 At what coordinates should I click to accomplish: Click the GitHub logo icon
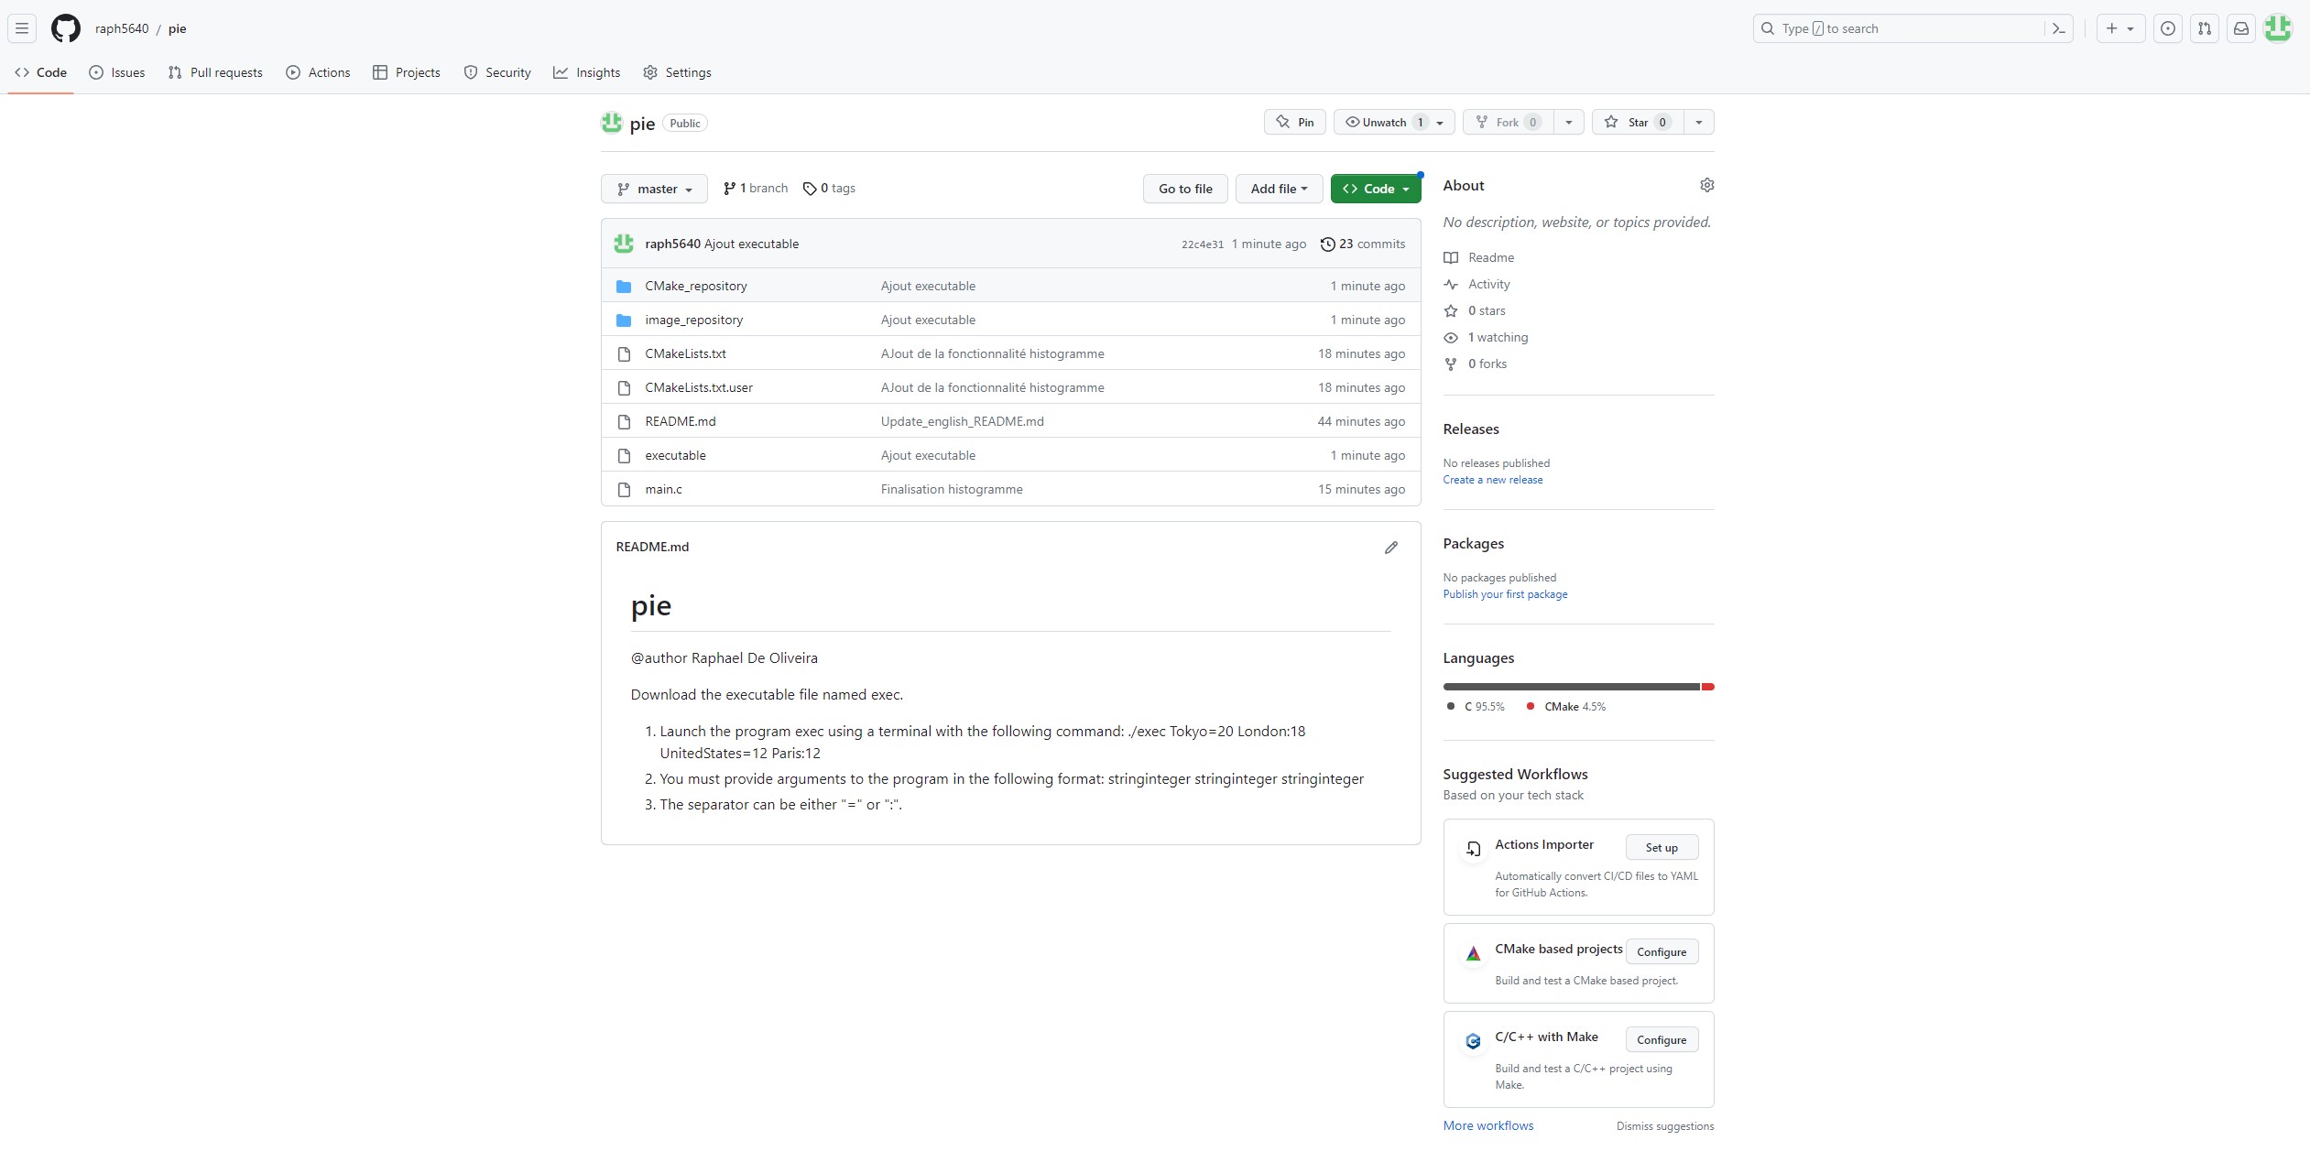(x=65, y=28)
